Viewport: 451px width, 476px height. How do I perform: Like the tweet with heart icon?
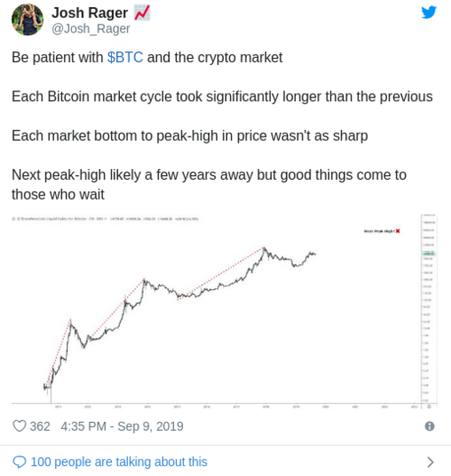[x=20, y=426]
